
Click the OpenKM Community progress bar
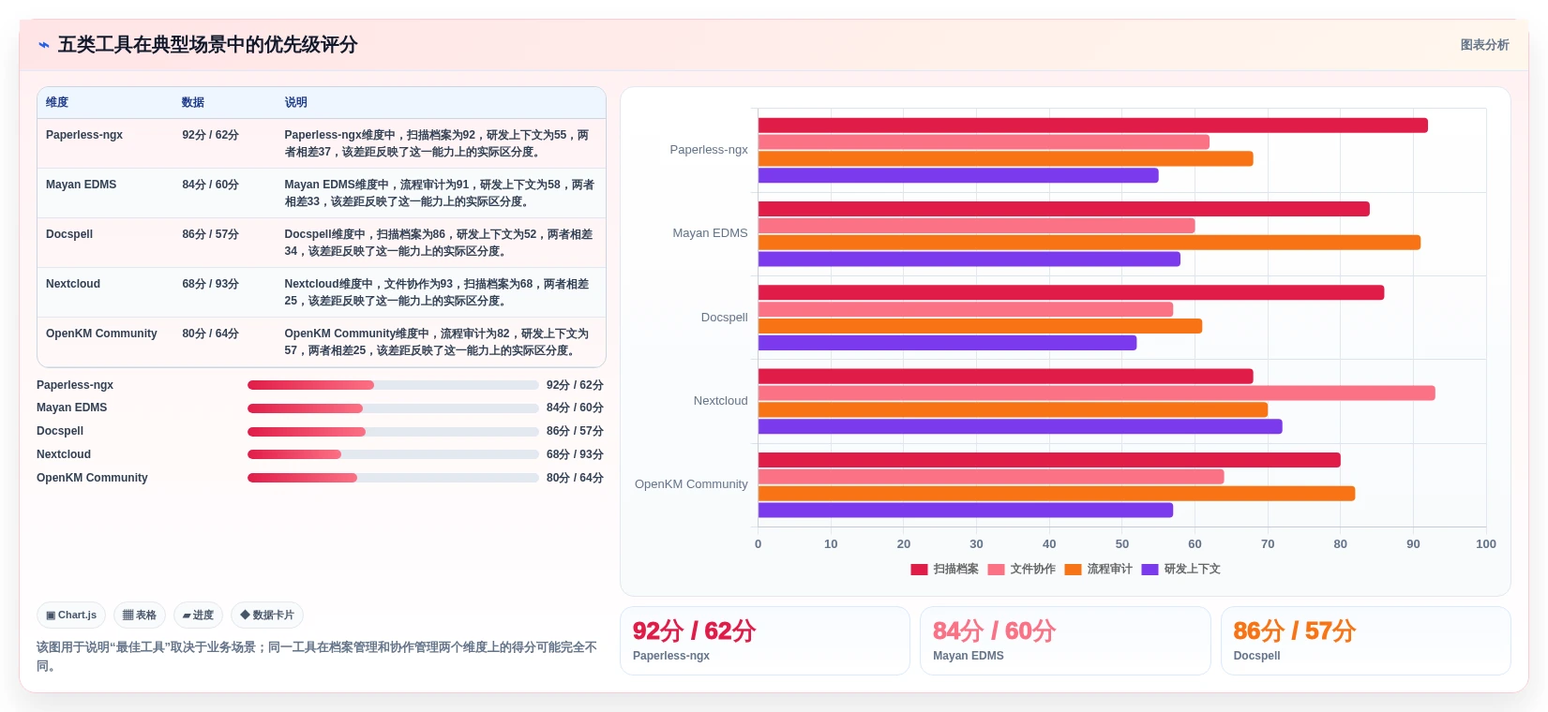[393, 478]
